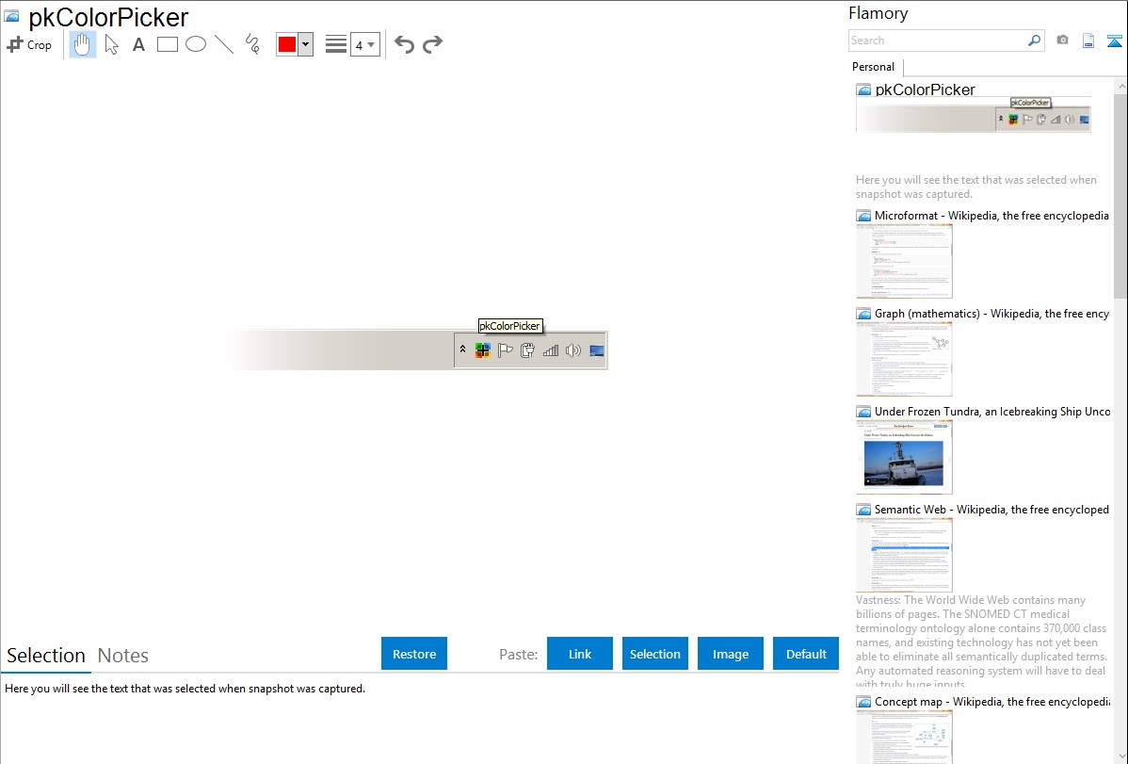The height and width of the screenshot is (764, 1128).
Task: Click the Default paste button
Action: tap(806, 654)
